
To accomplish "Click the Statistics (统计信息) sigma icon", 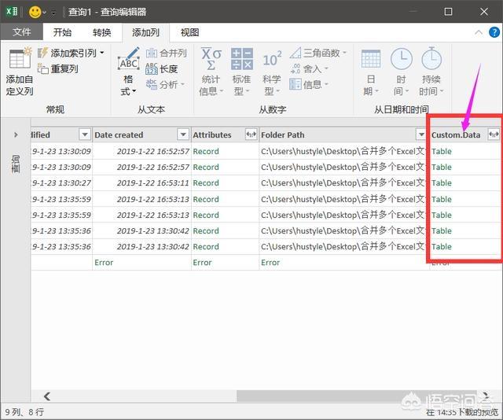I will 211,59.
